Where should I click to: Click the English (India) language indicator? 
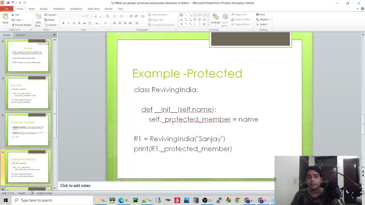[x=44, y=193]
